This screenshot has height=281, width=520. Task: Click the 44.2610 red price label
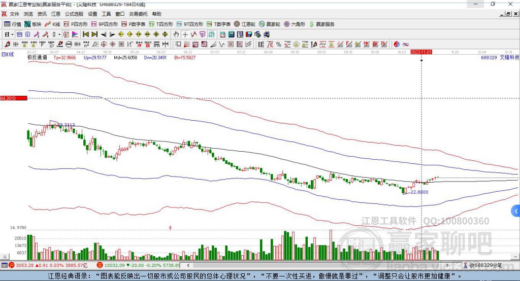pos(14,98)
